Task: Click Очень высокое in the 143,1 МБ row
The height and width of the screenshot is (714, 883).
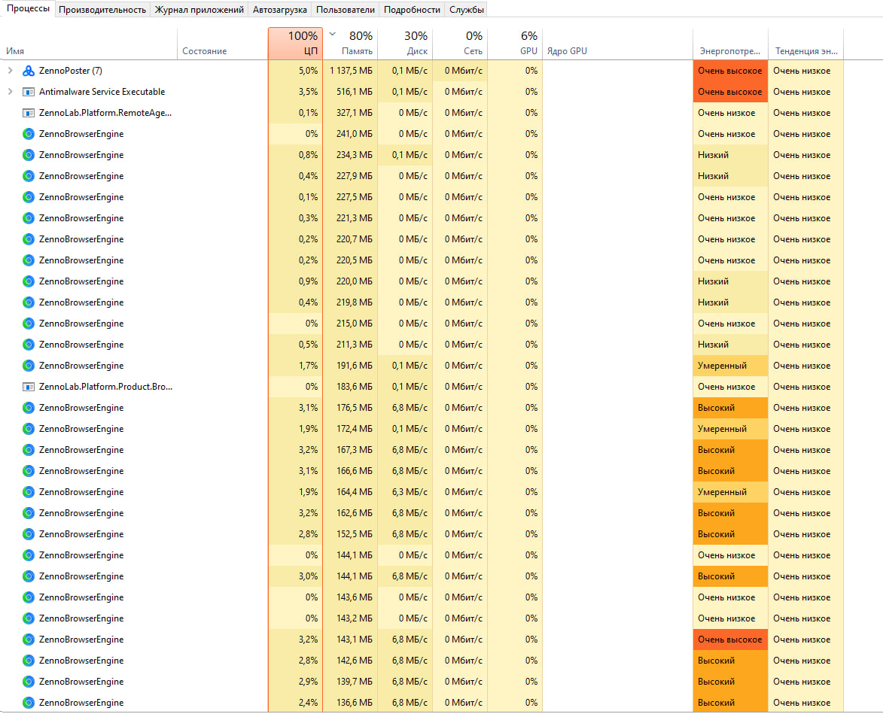Action: coord(730,640)
